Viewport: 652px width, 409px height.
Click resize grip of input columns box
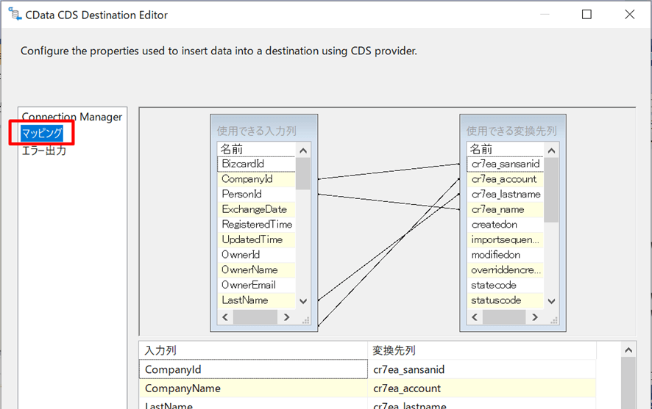306,320
